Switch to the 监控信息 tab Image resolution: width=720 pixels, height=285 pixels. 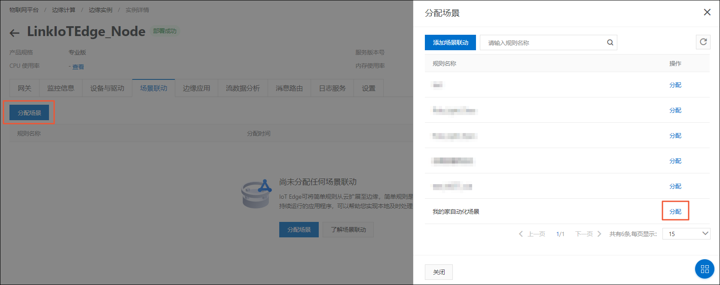point(61,88)
